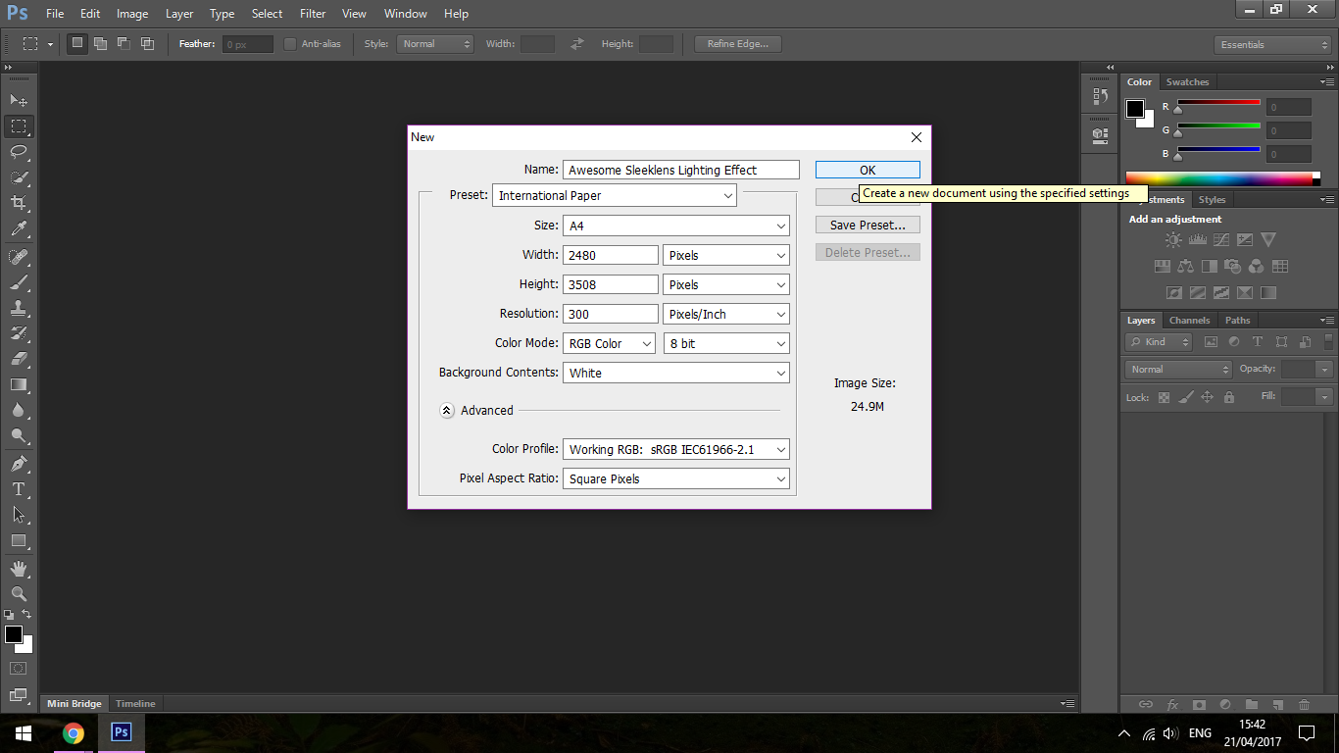Collapse the Advanced section
Viewport: 1339px width, 753px height.
[x=447, y=411]
